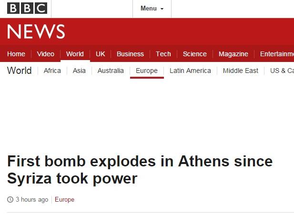Image resolution: width=294 pixels, height=215 pixels.
Task: Open the Magazine section
Action: click(x=233, y=54)
